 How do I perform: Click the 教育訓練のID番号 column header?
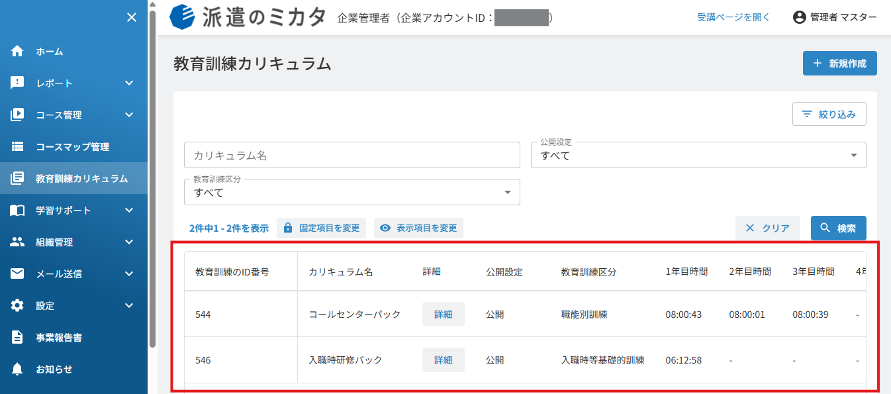pyautogui.click(x=232, y=271)
